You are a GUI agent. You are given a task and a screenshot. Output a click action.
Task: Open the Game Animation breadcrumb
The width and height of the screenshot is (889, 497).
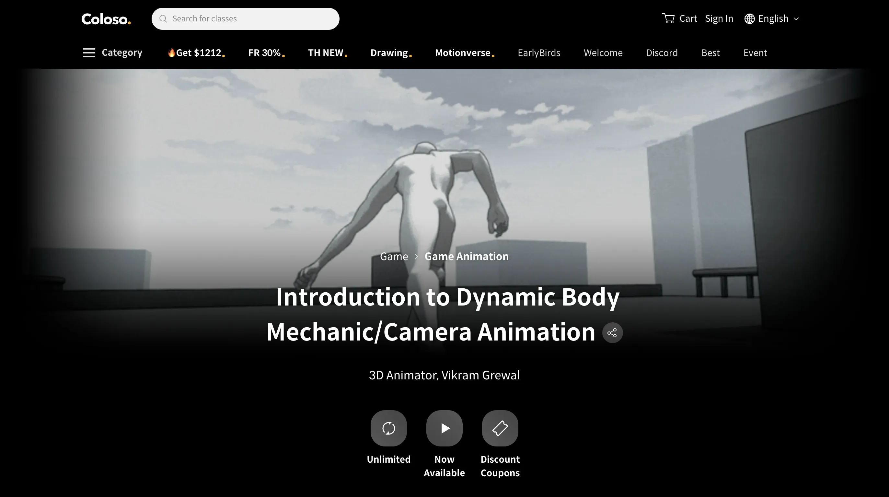click(x=466, y=257)
